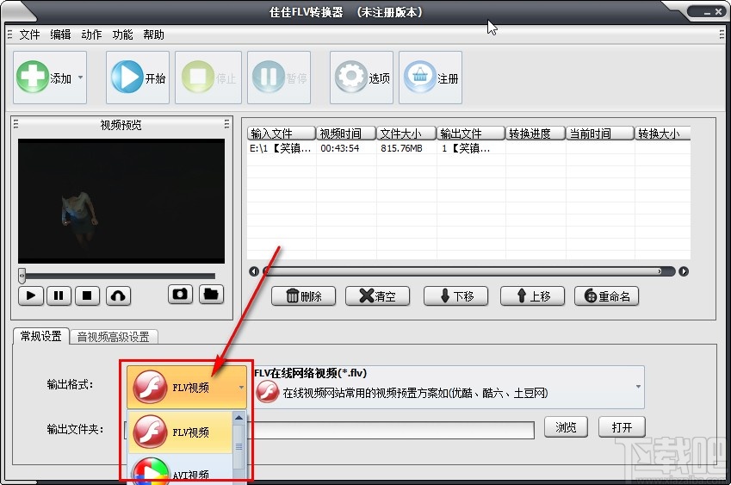Click the Rename (重命名) button

coord(607,296)
